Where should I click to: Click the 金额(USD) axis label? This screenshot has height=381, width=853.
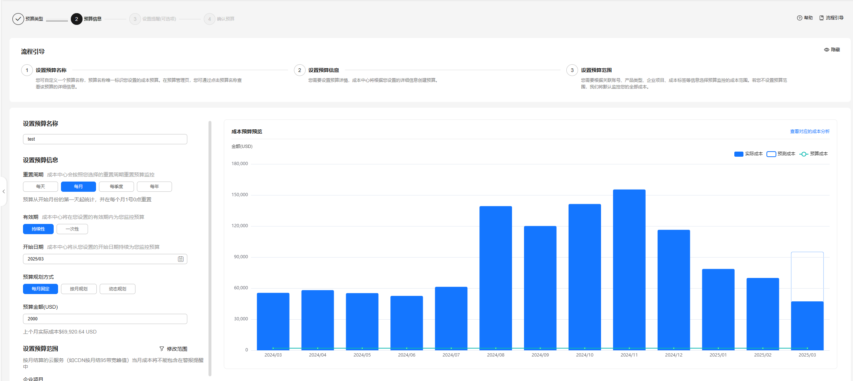(x=242, y=146)
